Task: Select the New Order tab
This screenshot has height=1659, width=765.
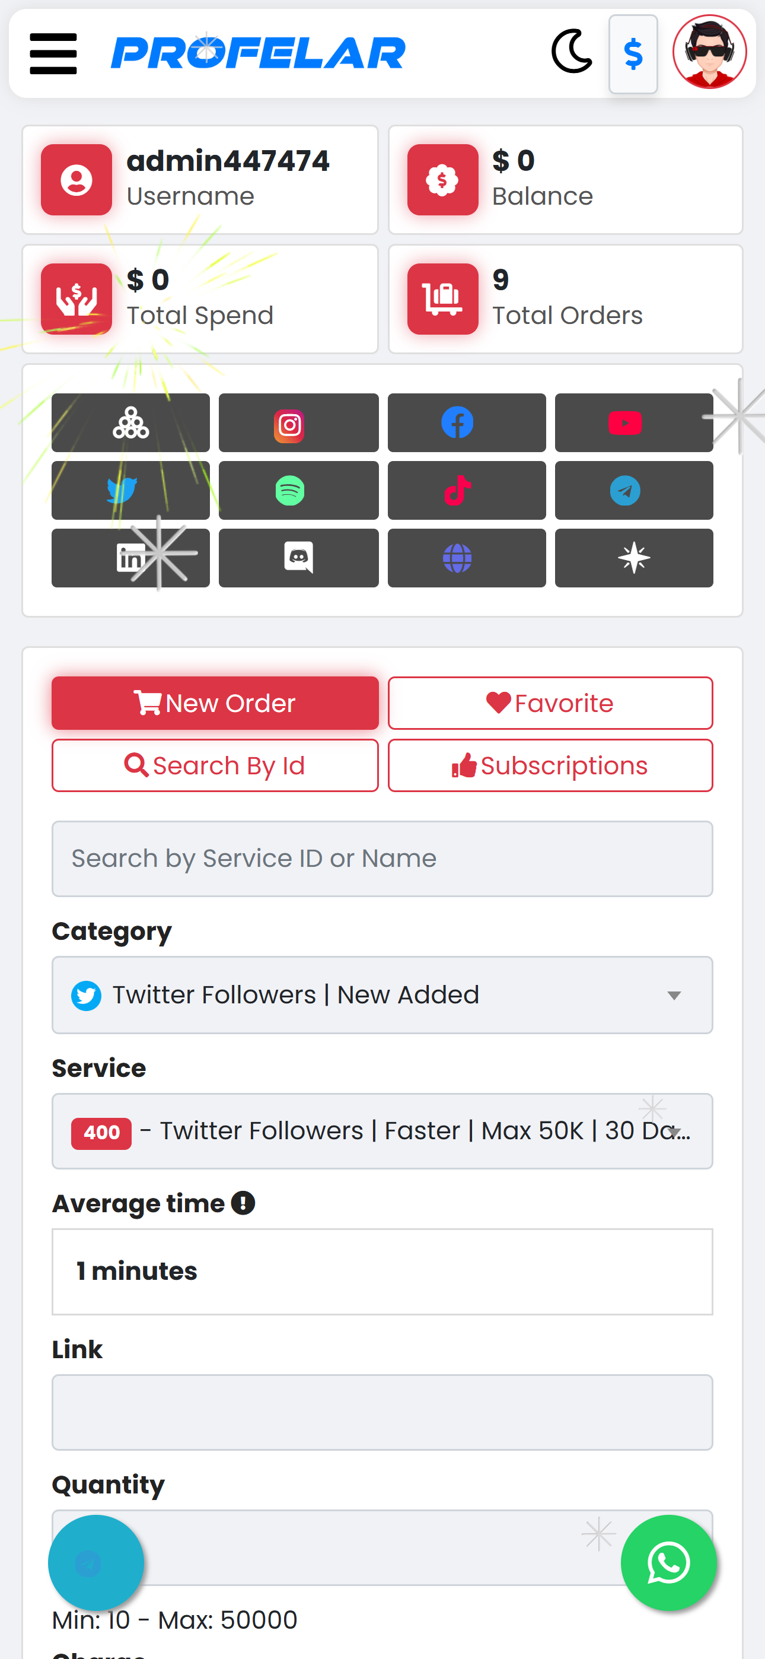Action: tap(215, 703)
